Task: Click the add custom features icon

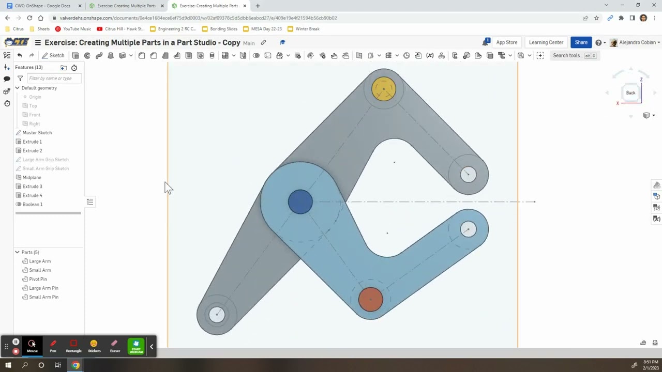Action: pos(540,55)
